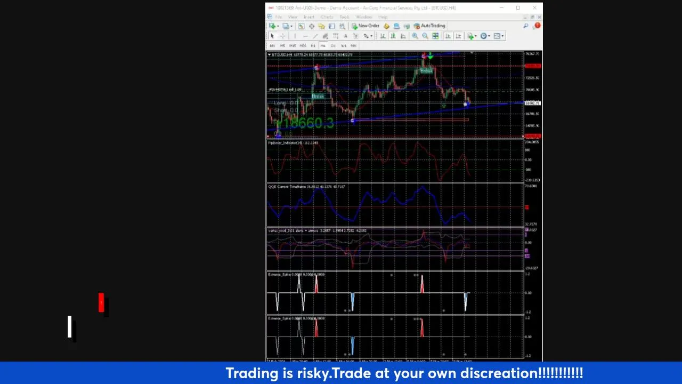Open the templates icon
This screenshot has height=384, width=682.
(x=497, y=36)
